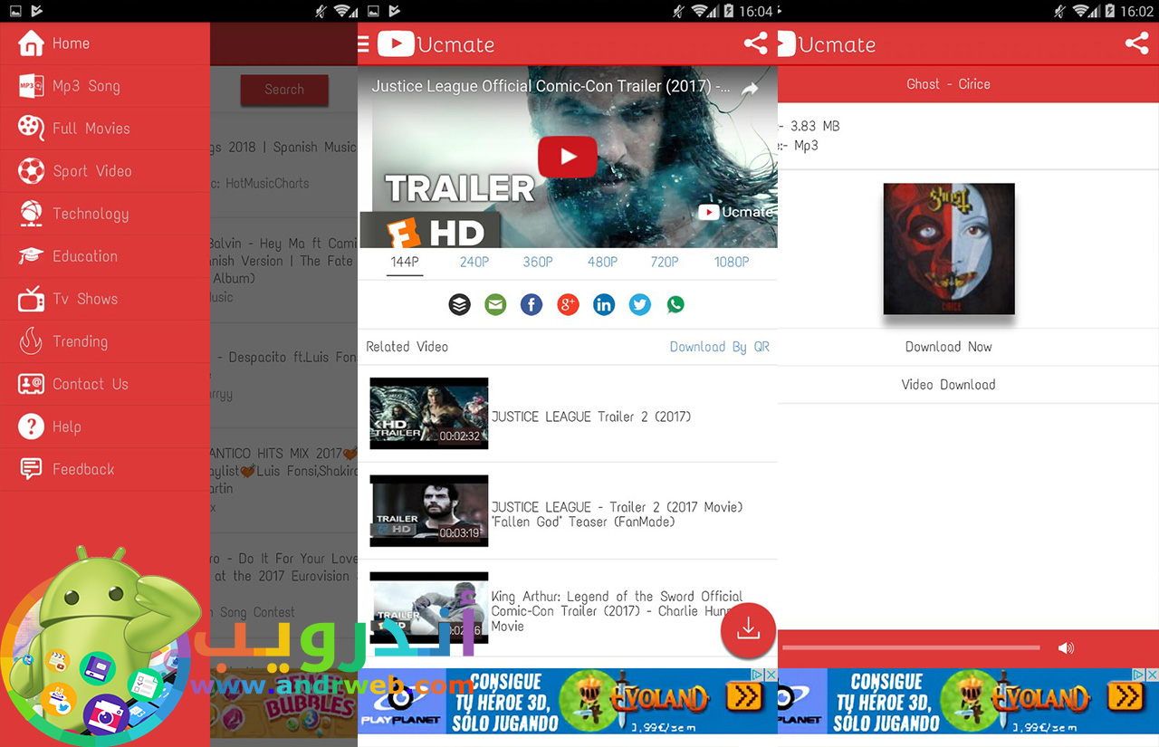The width and height of the screenshot is (1159, 747).
Task: Open the hamburger menu beside the Ucmate logo
Action: point(364,44)
